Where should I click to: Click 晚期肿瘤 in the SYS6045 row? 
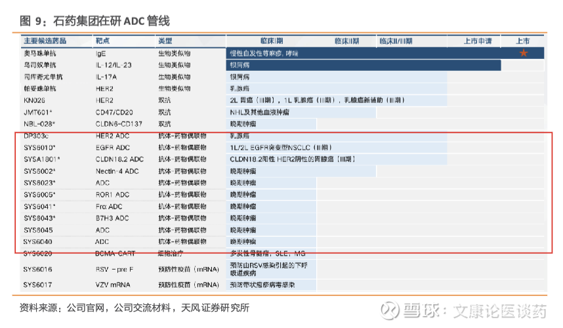pos(243,230)
